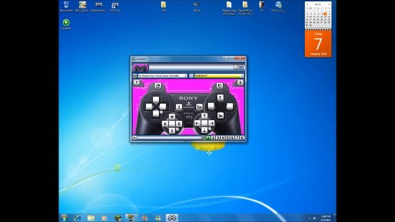This screenshot has height=222, width=395.
Task: Click the volume speaker tray icon
Action: [x=314, y=218]
